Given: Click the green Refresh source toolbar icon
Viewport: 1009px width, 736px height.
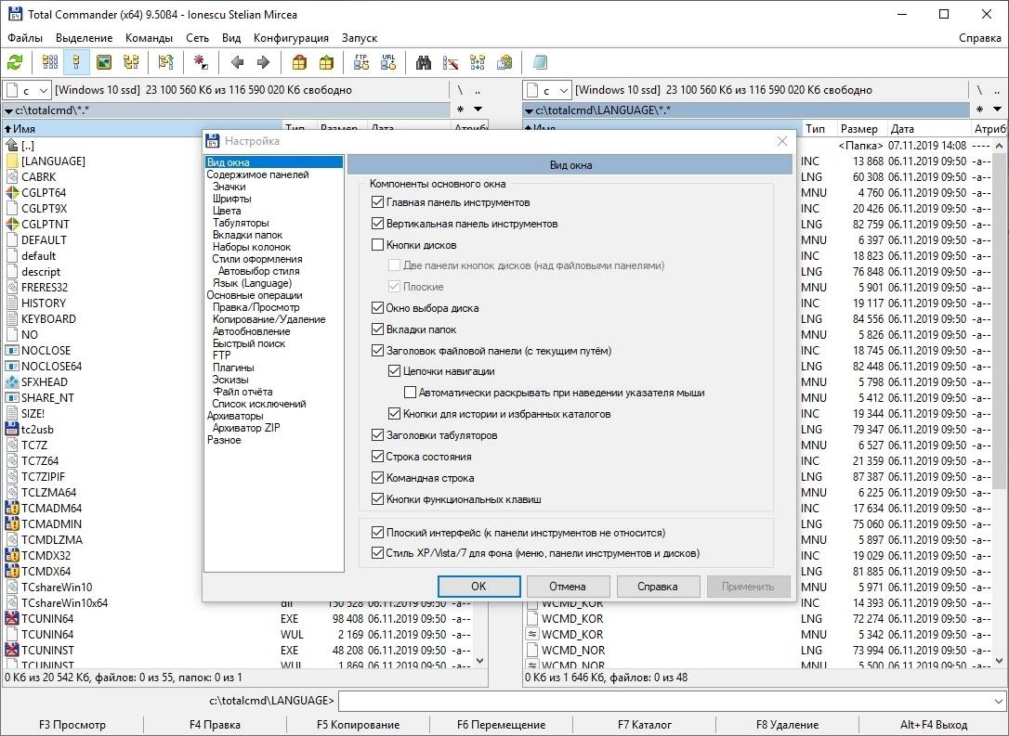Looking at the screenshot, I should pos(15,62).
